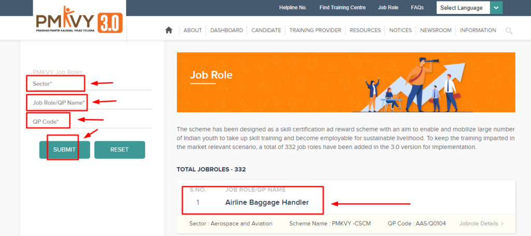The width and height of the screenshot is (531, 236).
Task: Click Scheme Name : PMKVY -CSCM text
Action: pyautogui.click(x=330, y=224)
